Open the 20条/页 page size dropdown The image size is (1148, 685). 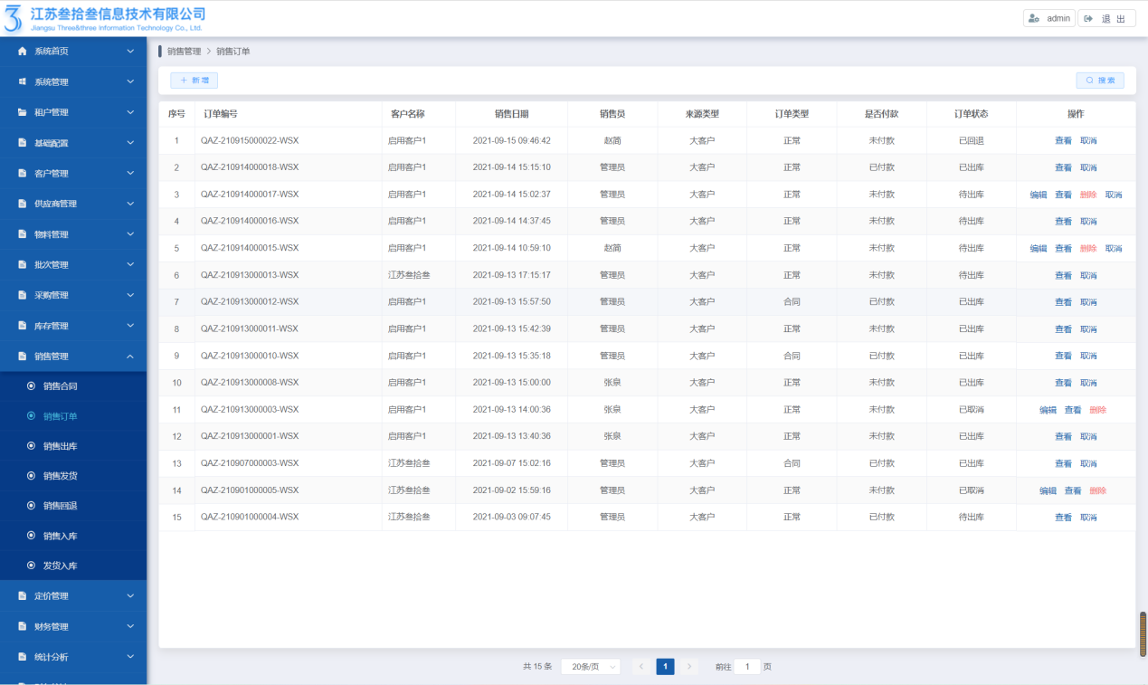[x=591, y=667]
